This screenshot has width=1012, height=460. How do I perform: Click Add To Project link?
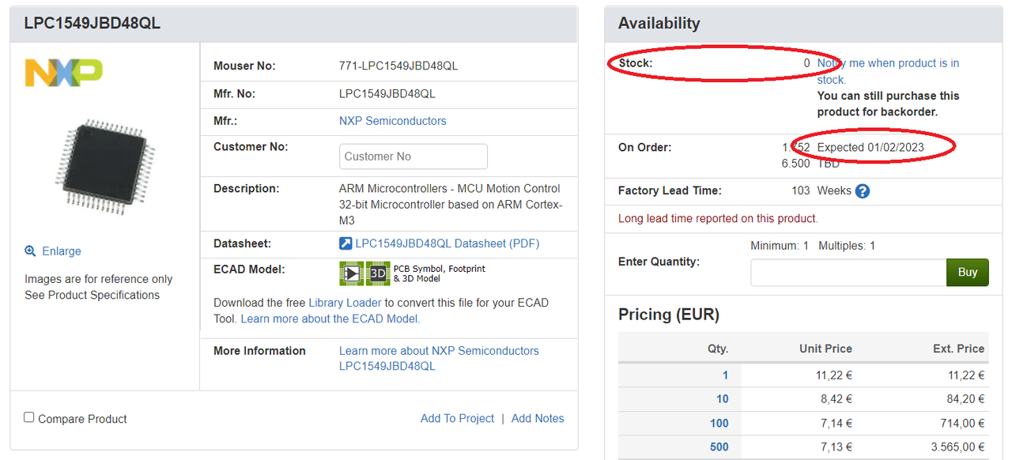[457, 418]
